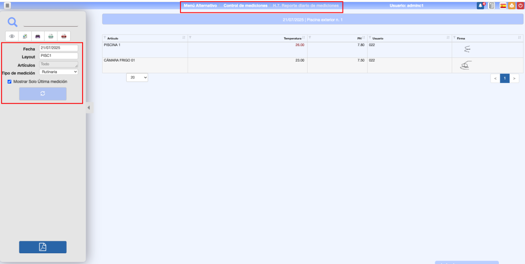Open Menú Alternativo in the breadcrumb
This screenshot has width=525, height=264.
click(x=200, y=6)
